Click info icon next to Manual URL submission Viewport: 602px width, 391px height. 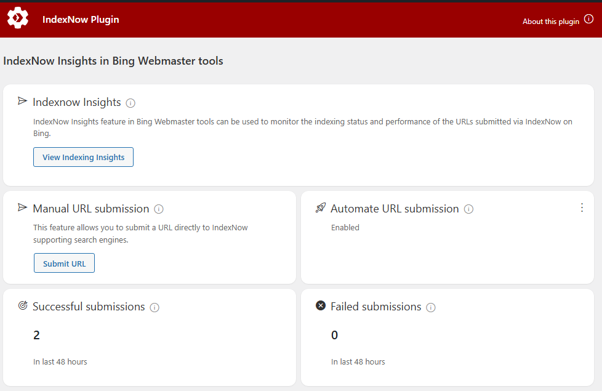coord(159,209)
